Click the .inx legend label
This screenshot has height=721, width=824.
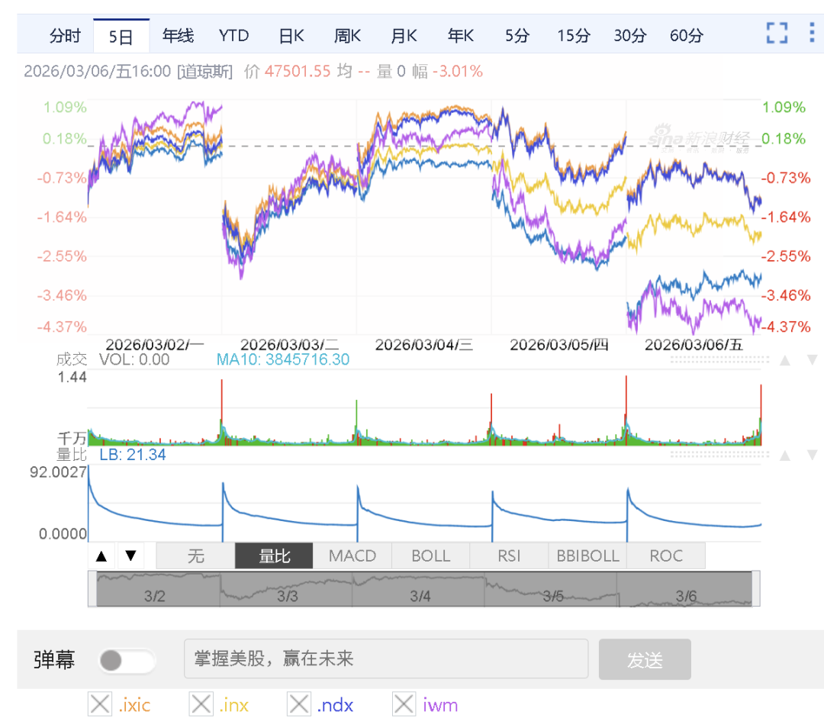(234, 705)
